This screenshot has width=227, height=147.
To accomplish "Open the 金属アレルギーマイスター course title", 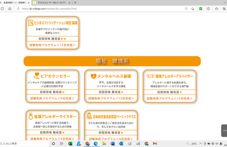I will tap(55, 116).
